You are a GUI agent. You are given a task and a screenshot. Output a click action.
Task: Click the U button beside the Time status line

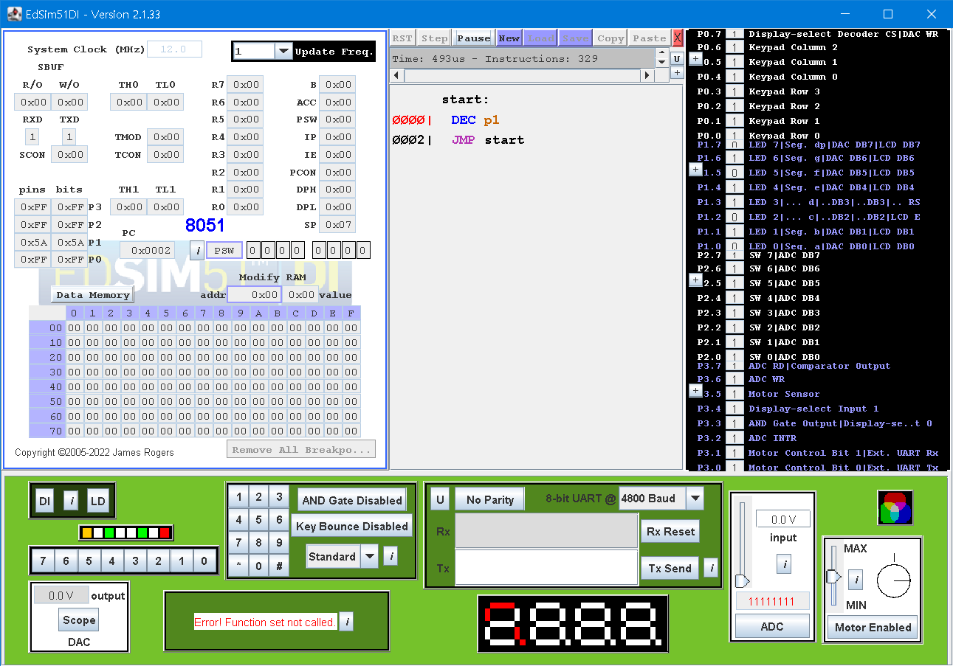tap(677, 58)
